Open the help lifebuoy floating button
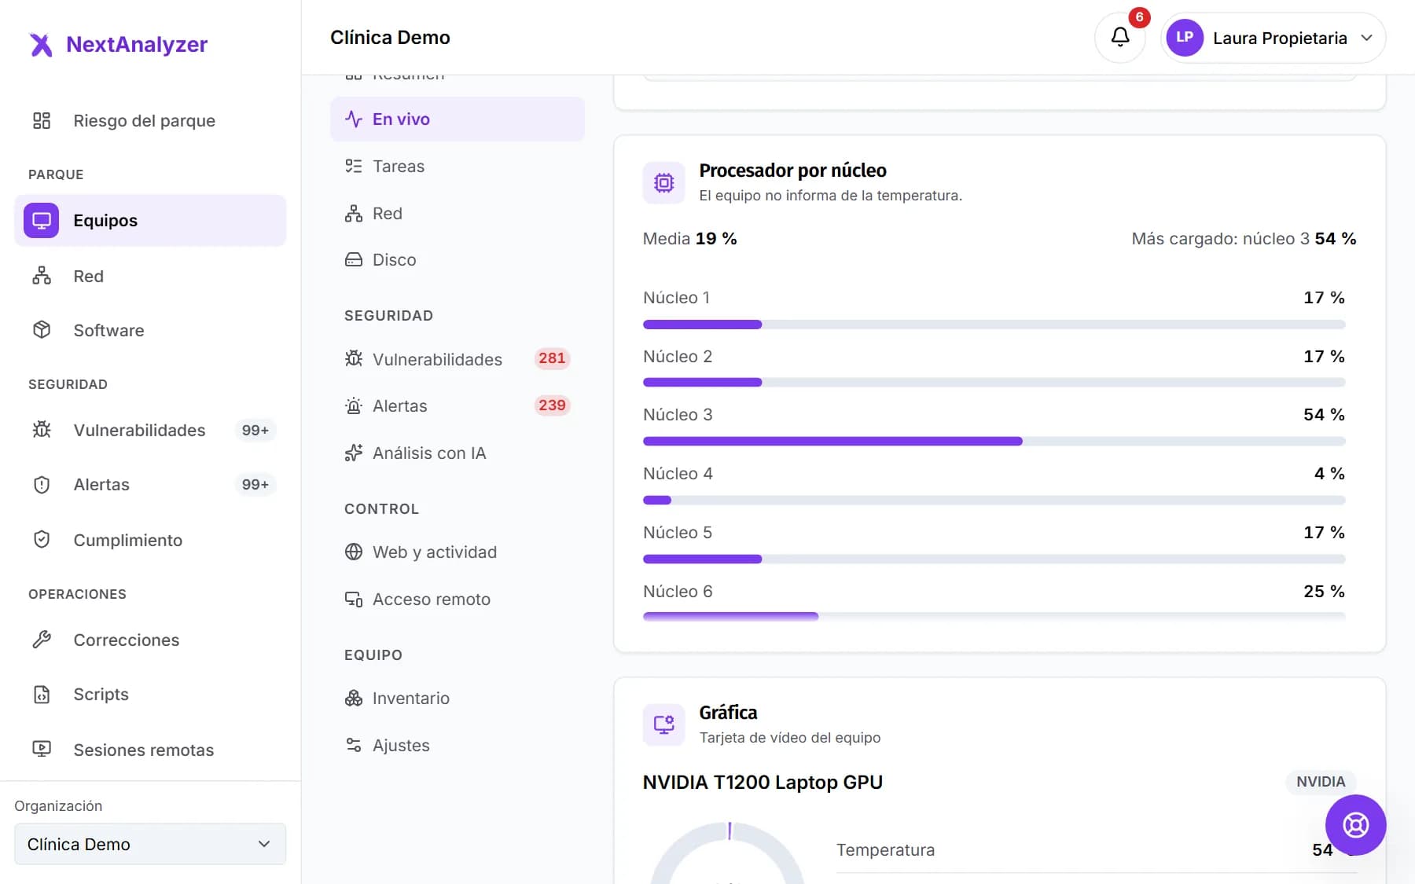 [x=1355, y=825]
